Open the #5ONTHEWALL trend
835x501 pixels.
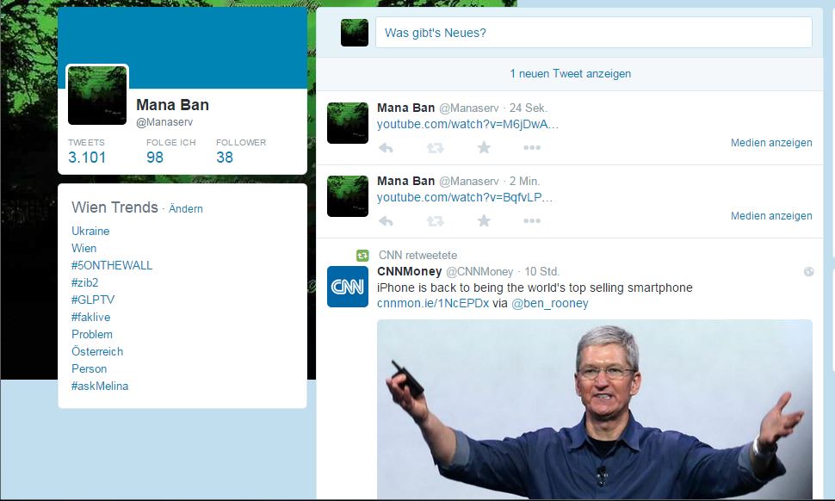[x=112, y=265]
